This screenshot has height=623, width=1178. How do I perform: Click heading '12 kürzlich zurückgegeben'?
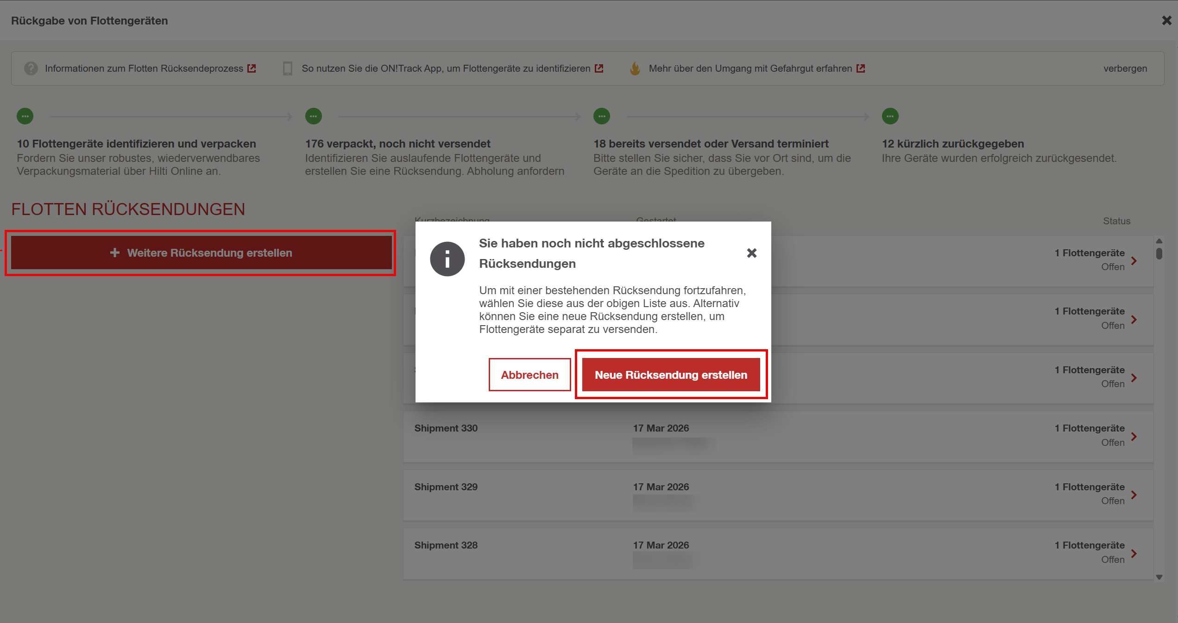(x=953, y=144)
